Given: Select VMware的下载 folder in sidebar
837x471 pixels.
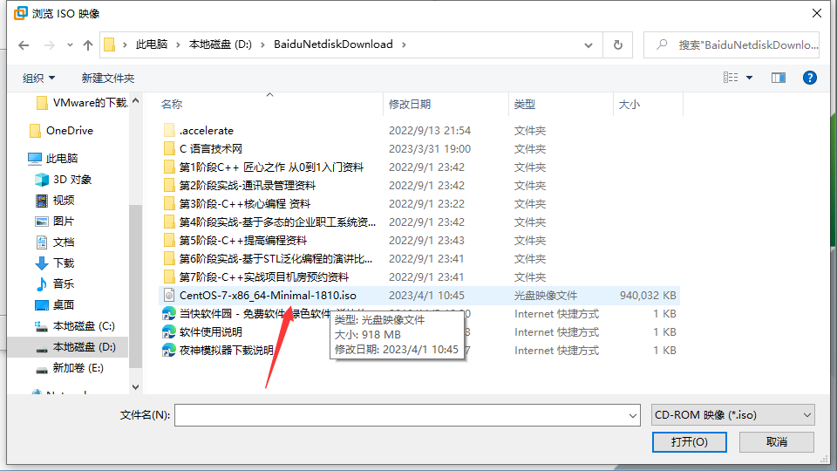Looking at the screenshot, I should [x=82, y=103].
